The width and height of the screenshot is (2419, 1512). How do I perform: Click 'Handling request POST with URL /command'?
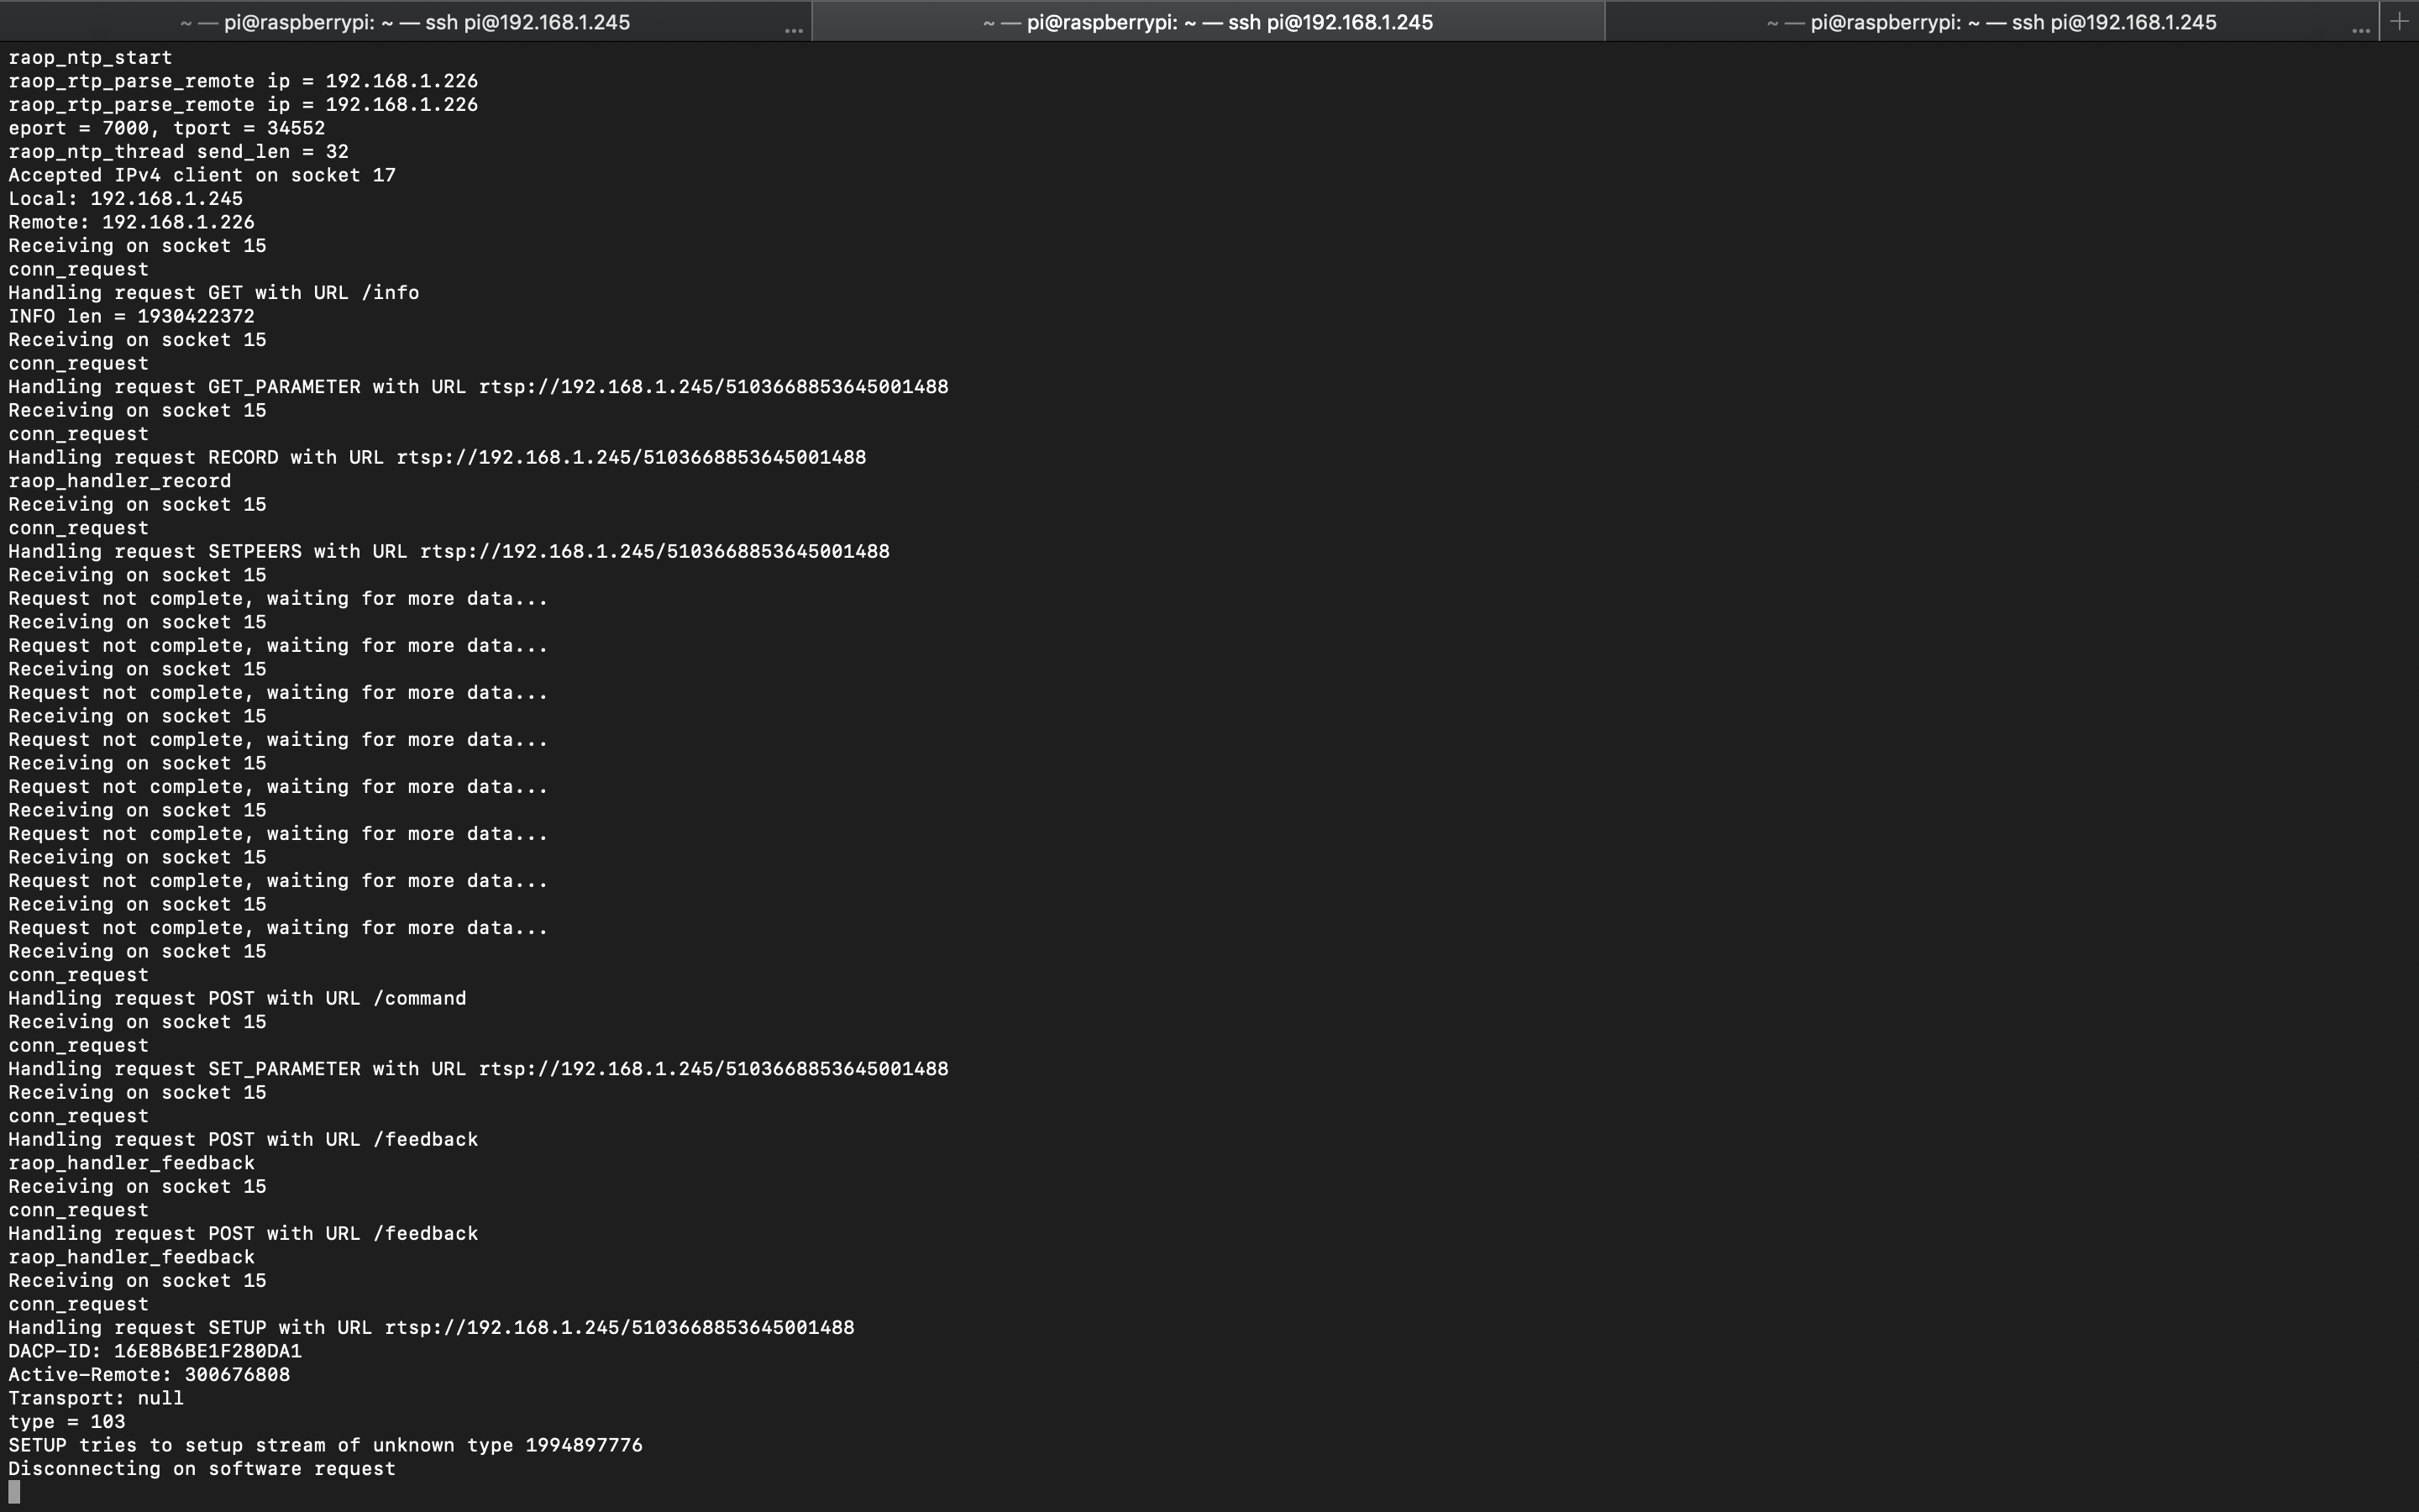(x=237, y=998)
